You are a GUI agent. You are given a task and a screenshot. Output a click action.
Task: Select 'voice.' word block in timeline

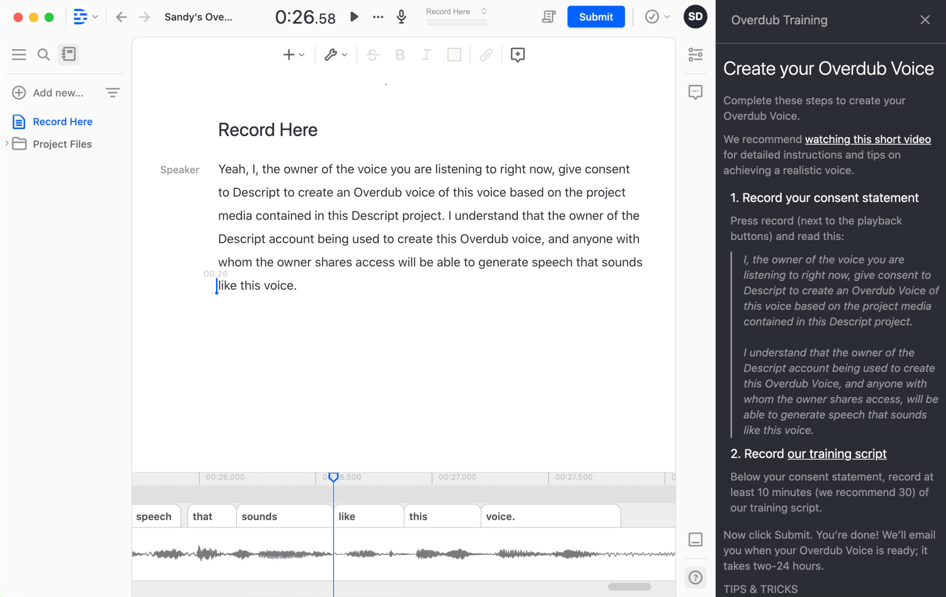[551, 516]
